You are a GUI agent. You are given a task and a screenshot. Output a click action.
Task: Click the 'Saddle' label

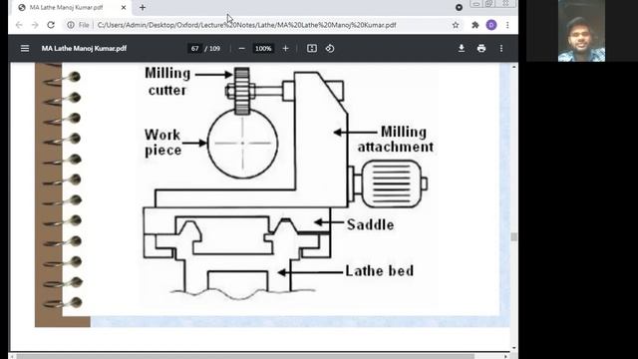pyautogui.click(x=370, y=224)
